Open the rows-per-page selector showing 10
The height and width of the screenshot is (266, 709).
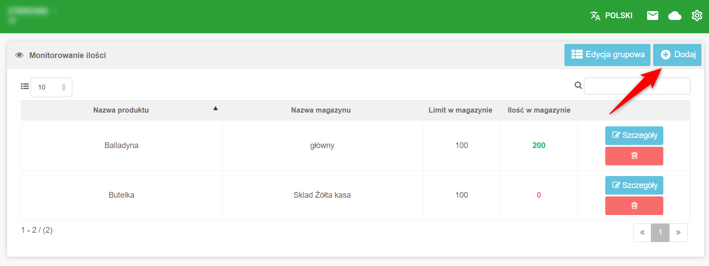tap(51, 87)
